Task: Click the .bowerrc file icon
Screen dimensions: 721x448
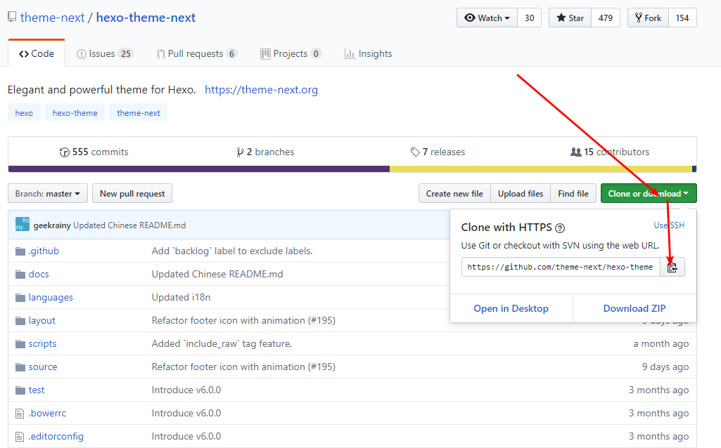Action: pyautogui.click(x=20, y=414)
